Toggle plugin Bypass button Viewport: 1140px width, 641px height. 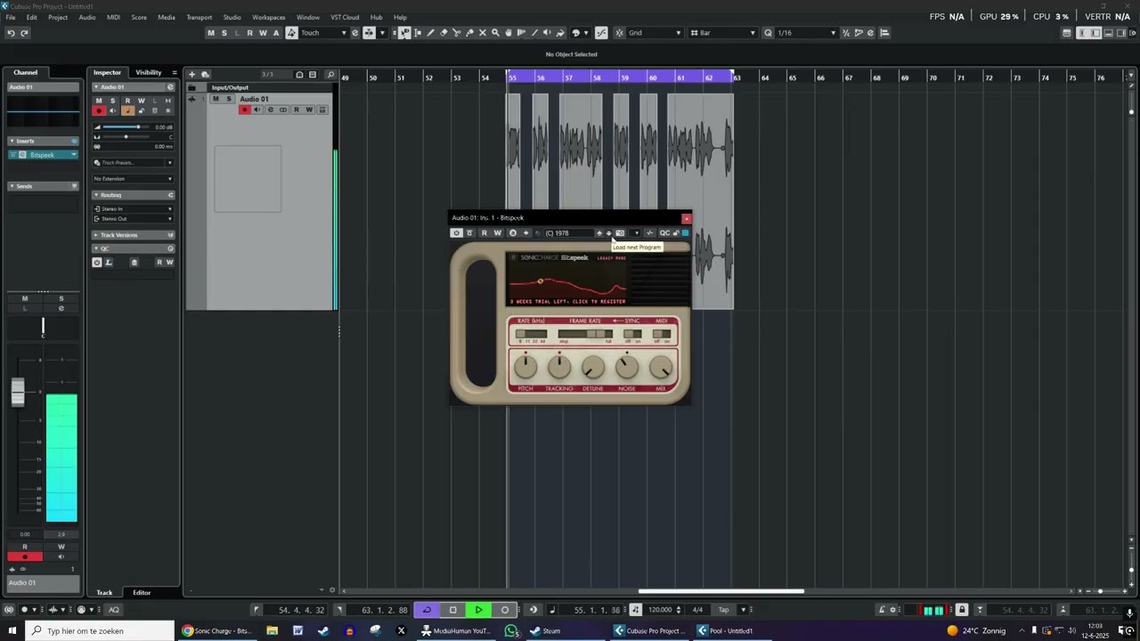(x=469, y=233)
